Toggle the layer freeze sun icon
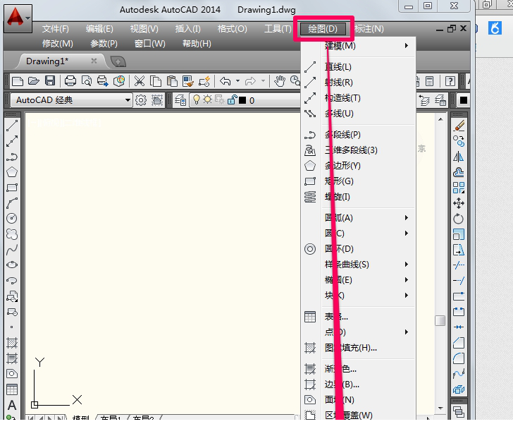The height and width of the screenshot is (436, 513). pyautogui.click(x=207, y=99)
